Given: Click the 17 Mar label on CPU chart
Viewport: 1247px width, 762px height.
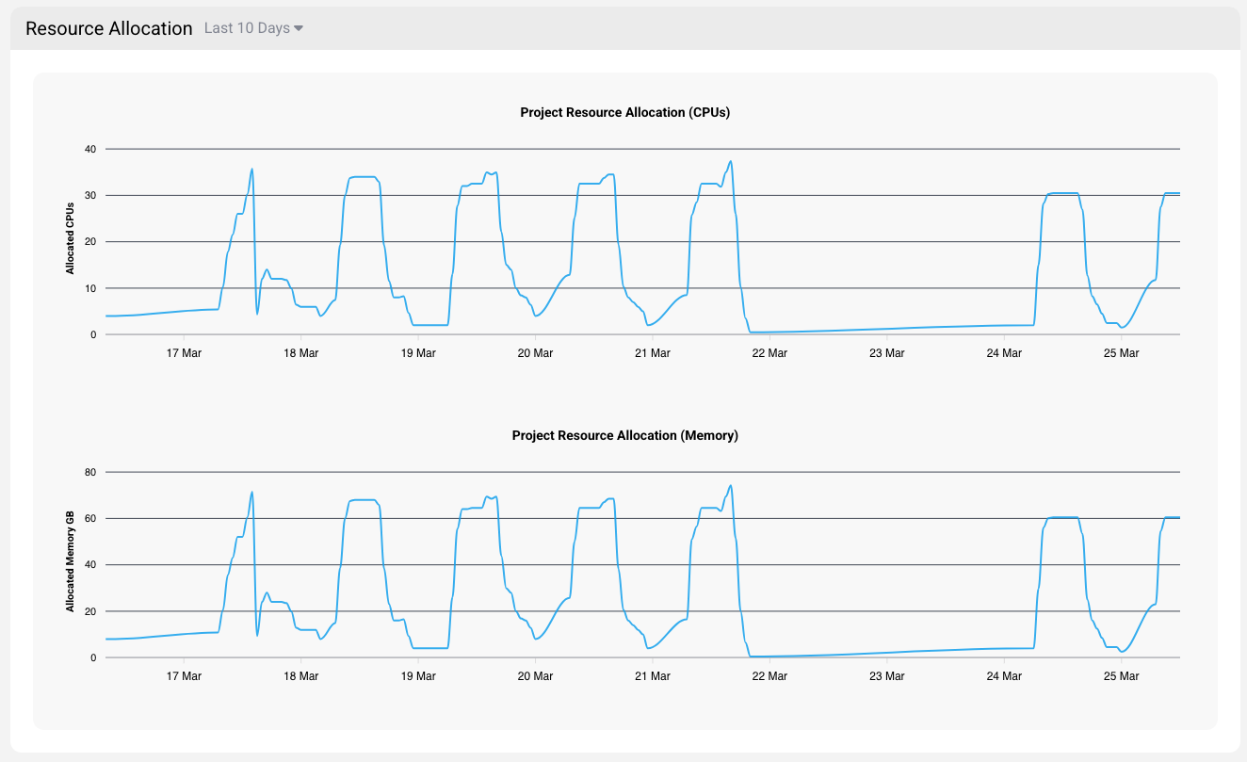Looking at the screenshot, I should (x=184, y=353).
